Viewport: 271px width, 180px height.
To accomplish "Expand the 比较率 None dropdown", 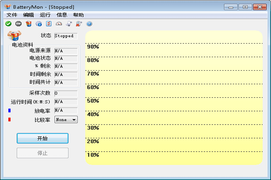I will click(66, 120).
